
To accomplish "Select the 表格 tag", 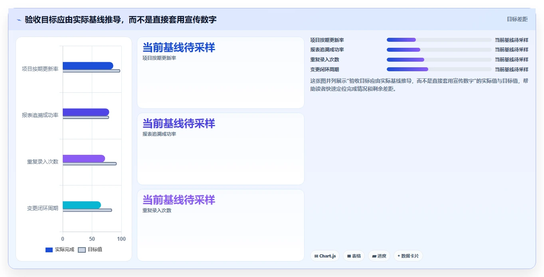I will (x=354, y=256).
